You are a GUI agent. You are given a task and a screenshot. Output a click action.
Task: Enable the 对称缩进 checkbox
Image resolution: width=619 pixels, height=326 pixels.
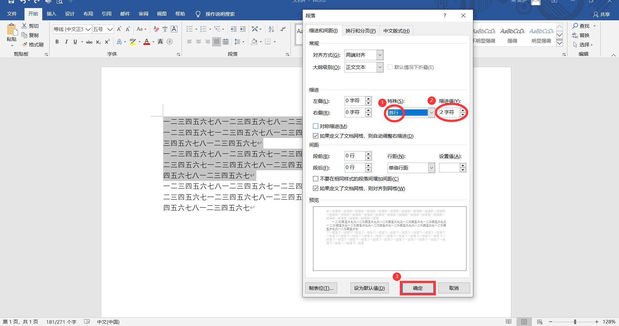click(316, 126)
